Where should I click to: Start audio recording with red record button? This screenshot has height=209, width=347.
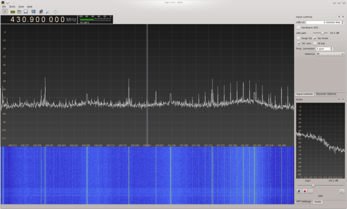click(305, 191)
